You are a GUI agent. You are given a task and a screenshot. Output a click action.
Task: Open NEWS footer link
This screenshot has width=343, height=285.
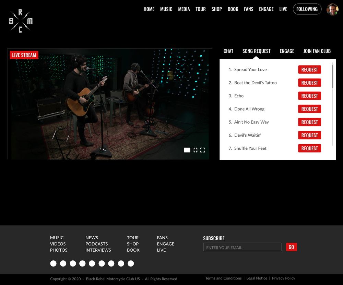pos(92,238)
